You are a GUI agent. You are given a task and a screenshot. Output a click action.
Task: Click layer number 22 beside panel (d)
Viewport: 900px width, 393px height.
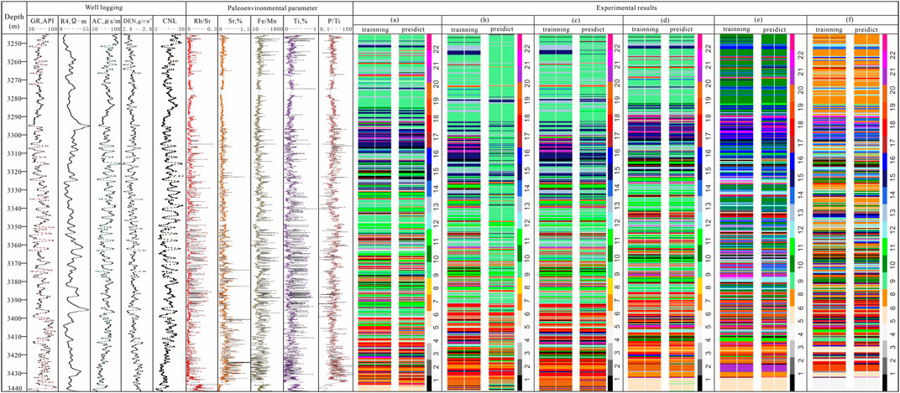707,49
